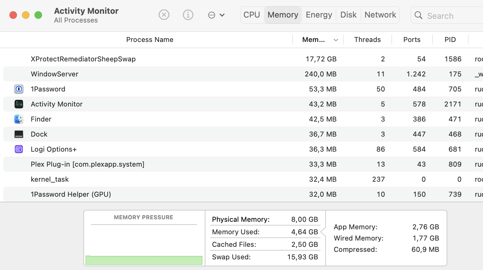The height and width of the screenshot is (270, 483).
Task: Click the inspect process info icon
Action: point(188,15)
